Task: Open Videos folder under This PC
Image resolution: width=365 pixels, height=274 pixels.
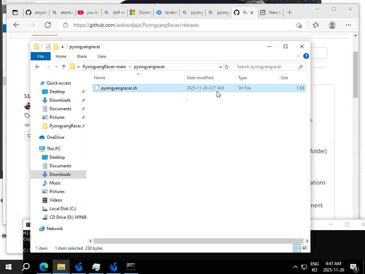Action: coord(56,200)
